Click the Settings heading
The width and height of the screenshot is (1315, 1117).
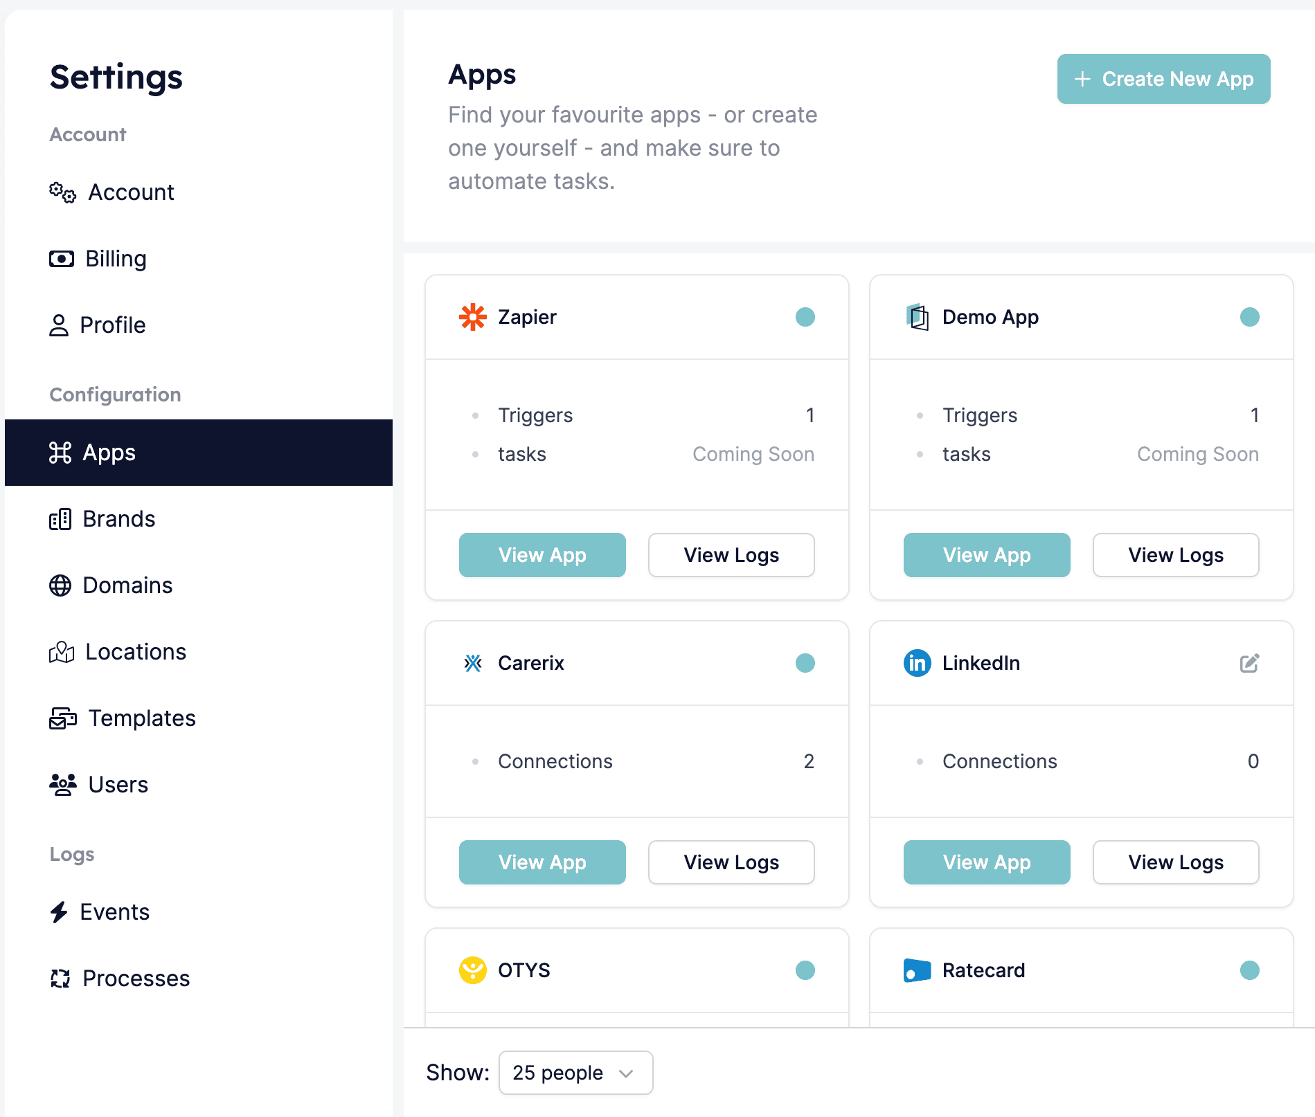pos(116,77)
